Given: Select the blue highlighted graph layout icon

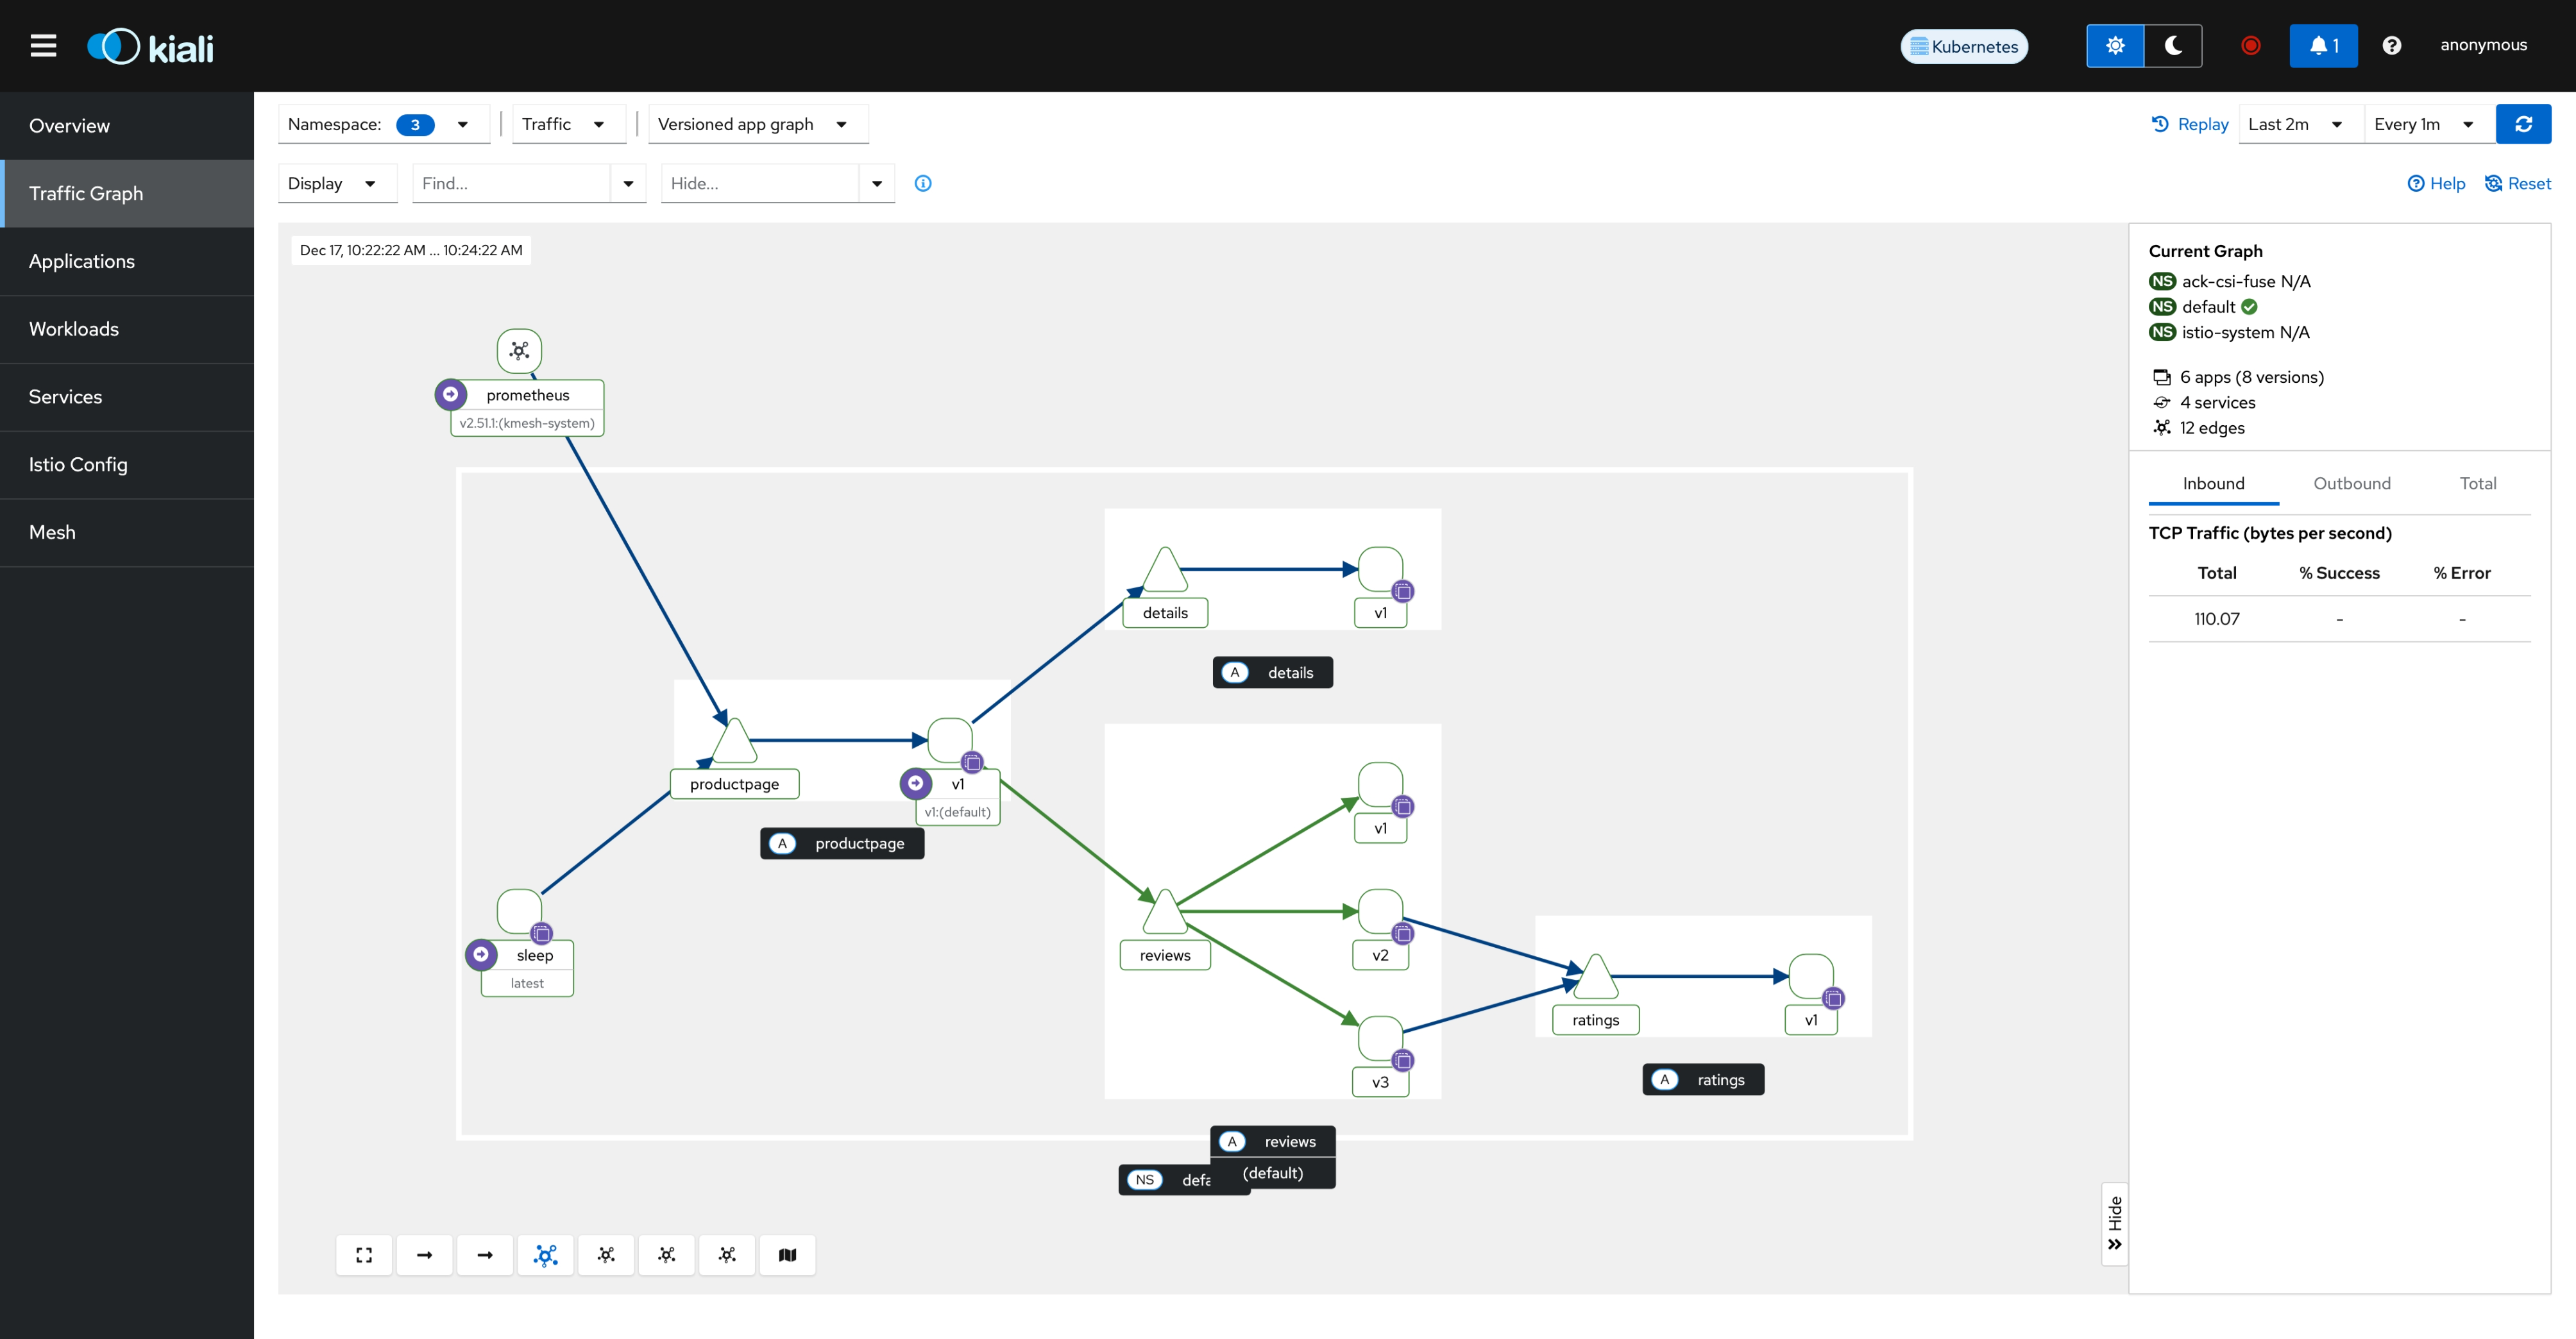Looking at the screenshot, I should click(x=545, y=1255).
